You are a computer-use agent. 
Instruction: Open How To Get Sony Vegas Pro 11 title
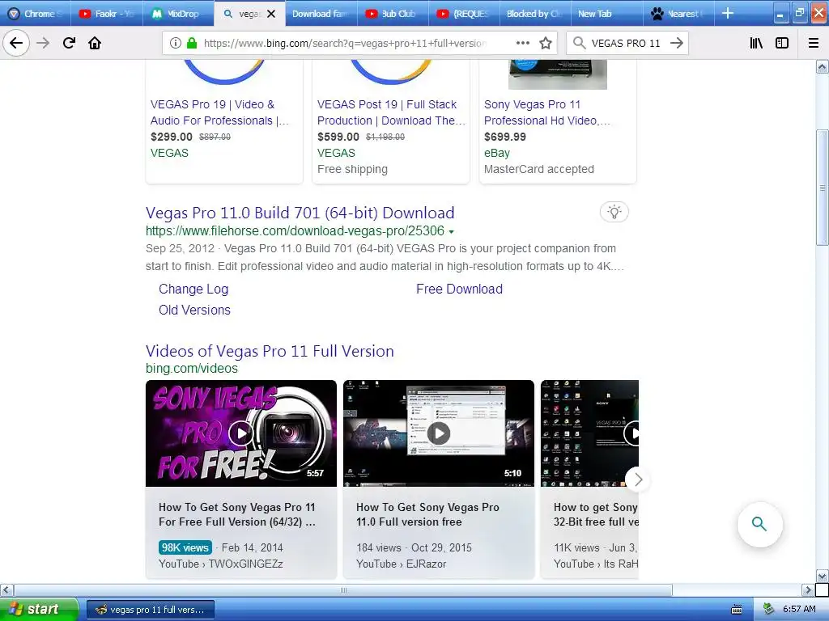pos(237,514)
